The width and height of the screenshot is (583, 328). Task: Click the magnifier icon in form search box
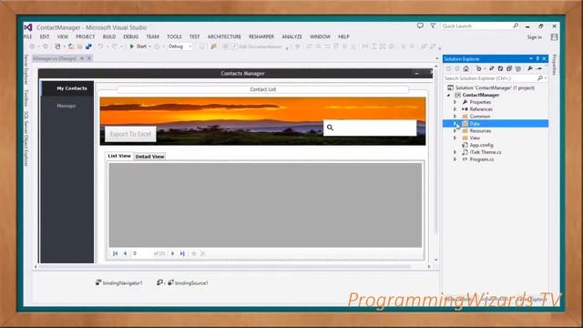(330, 128)
